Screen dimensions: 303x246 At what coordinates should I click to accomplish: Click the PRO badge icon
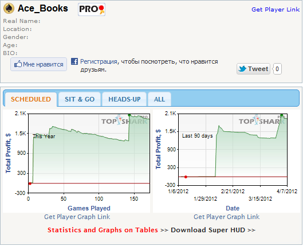92,10
